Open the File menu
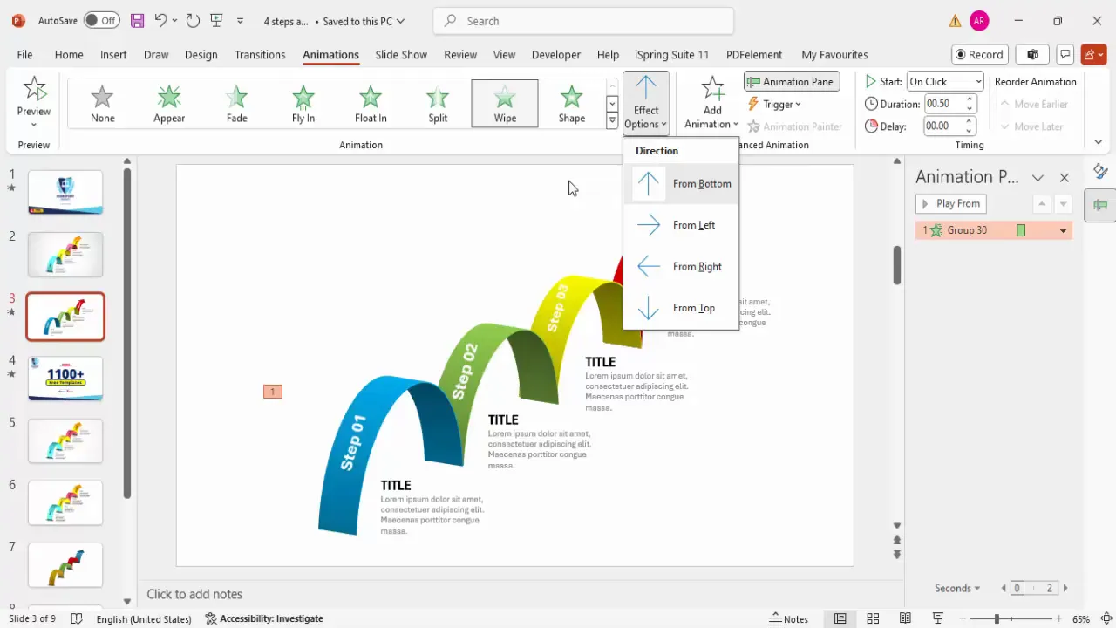 24,54
